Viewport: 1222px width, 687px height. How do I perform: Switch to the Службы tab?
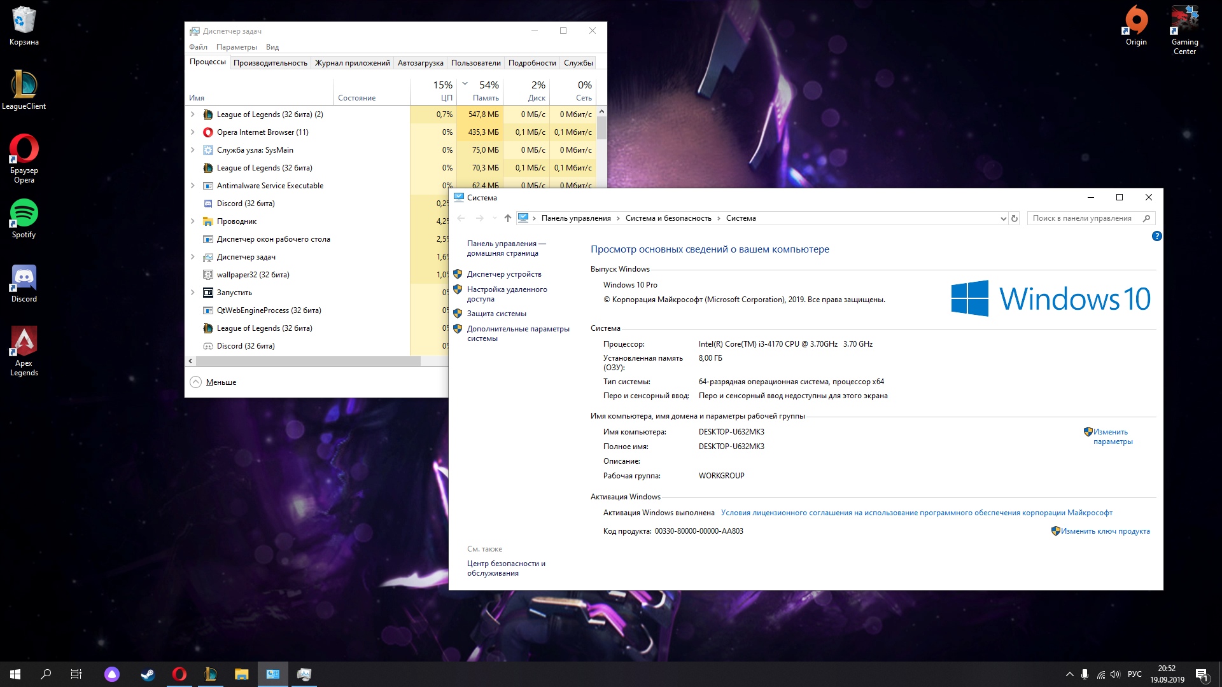[578, 63]
